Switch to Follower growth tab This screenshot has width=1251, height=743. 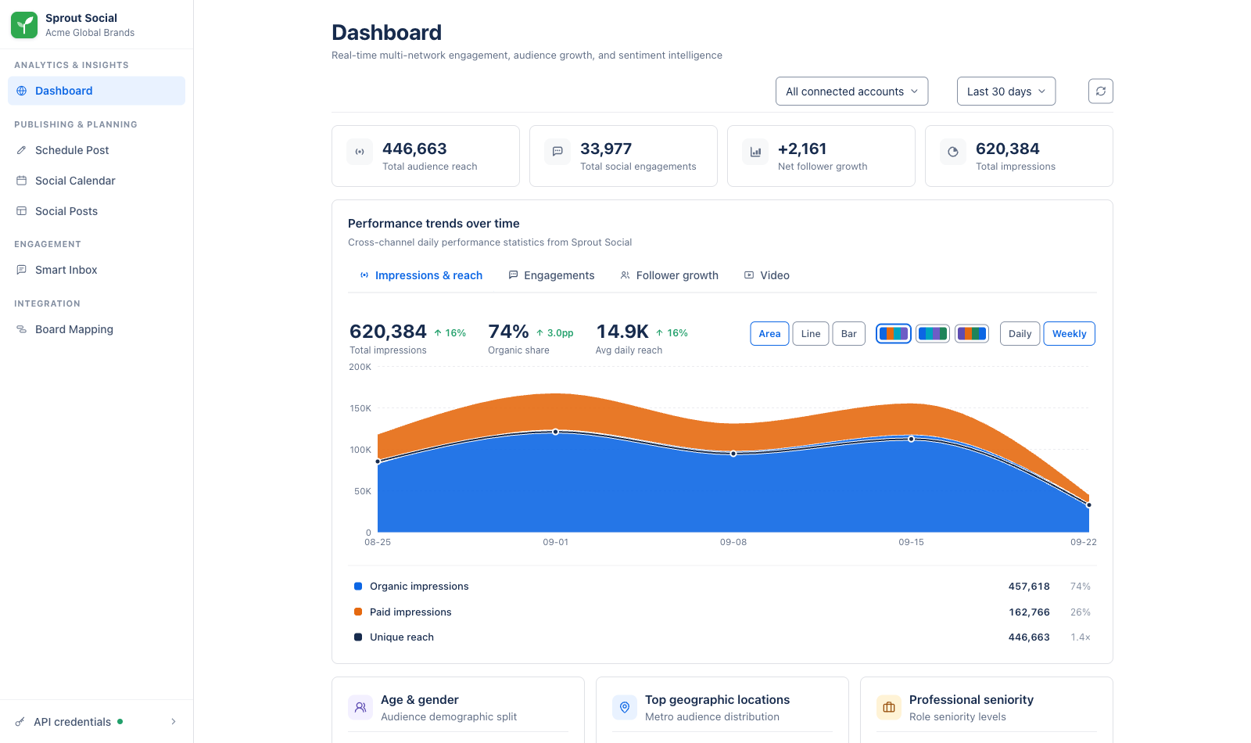669,275
